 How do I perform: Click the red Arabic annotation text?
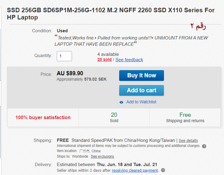click(x=198, y=26)
